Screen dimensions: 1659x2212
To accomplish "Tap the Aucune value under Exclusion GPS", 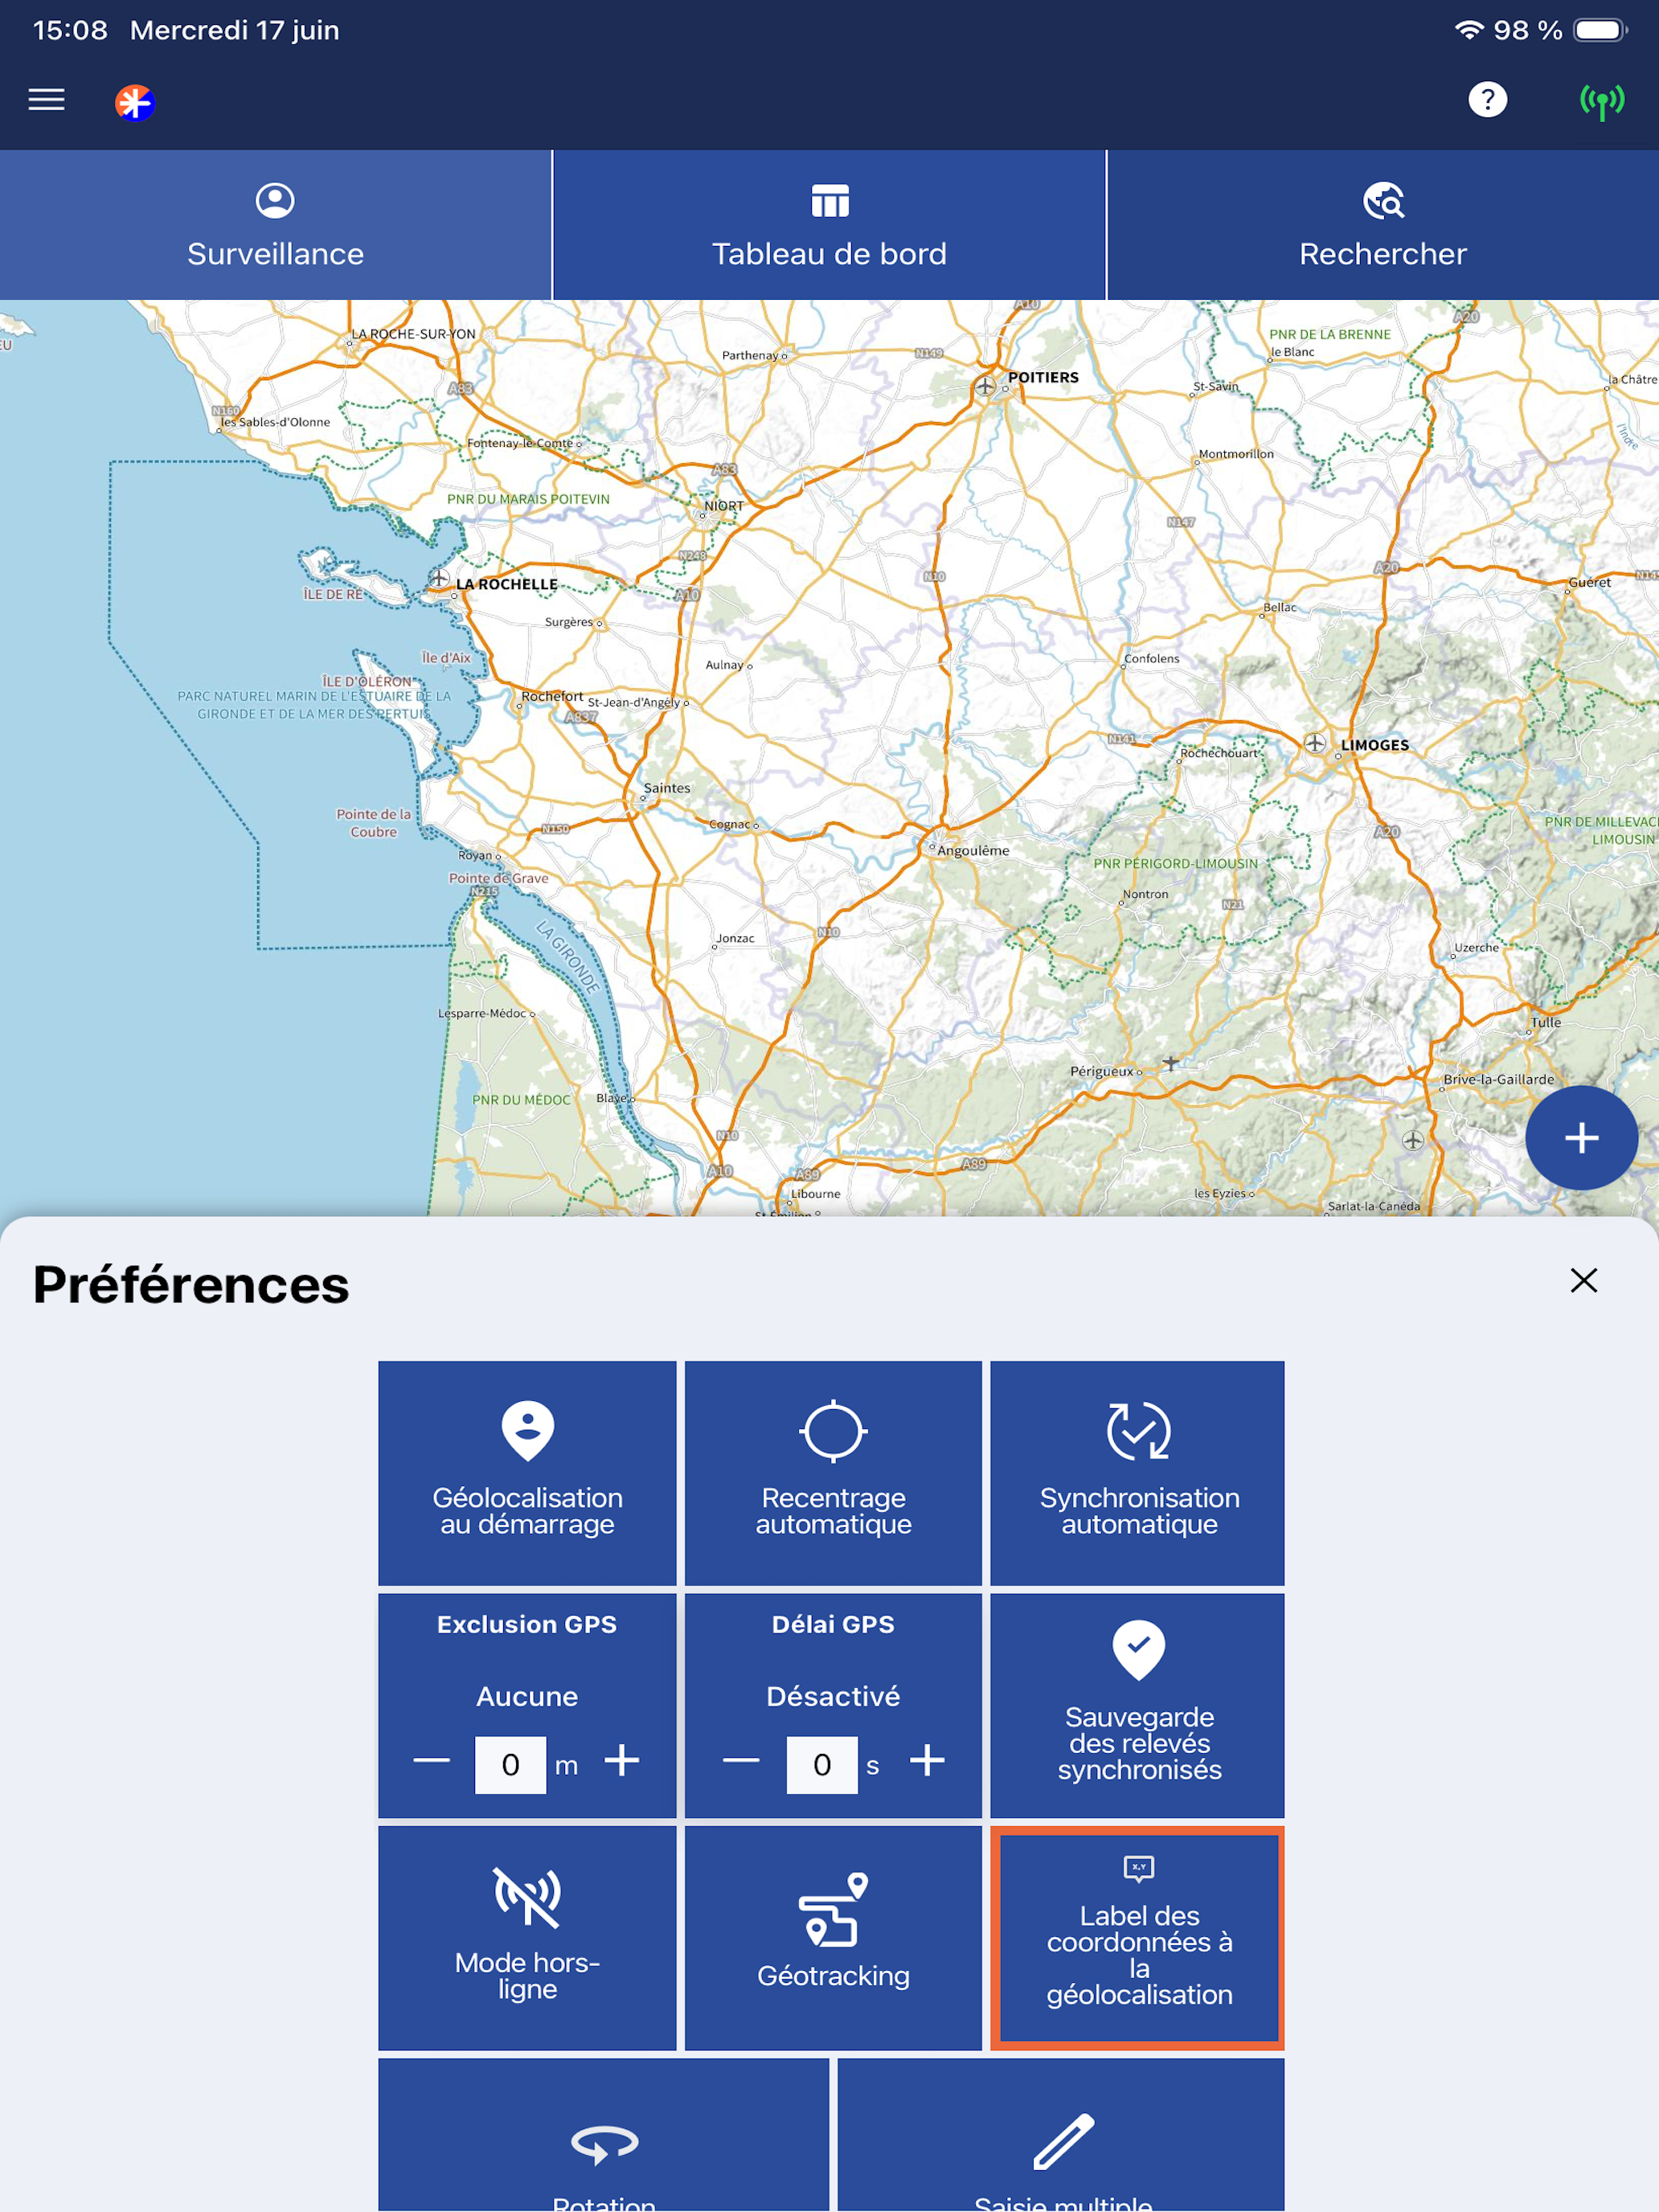I will (x=527, y=1696).
